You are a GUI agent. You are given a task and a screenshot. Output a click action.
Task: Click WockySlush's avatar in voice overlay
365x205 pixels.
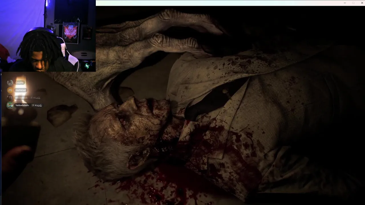tap(10, 98)
